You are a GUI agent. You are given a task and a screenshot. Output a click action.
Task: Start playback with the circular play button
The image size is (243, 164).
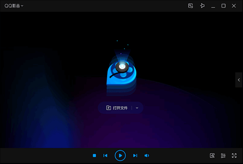[120, 156]
